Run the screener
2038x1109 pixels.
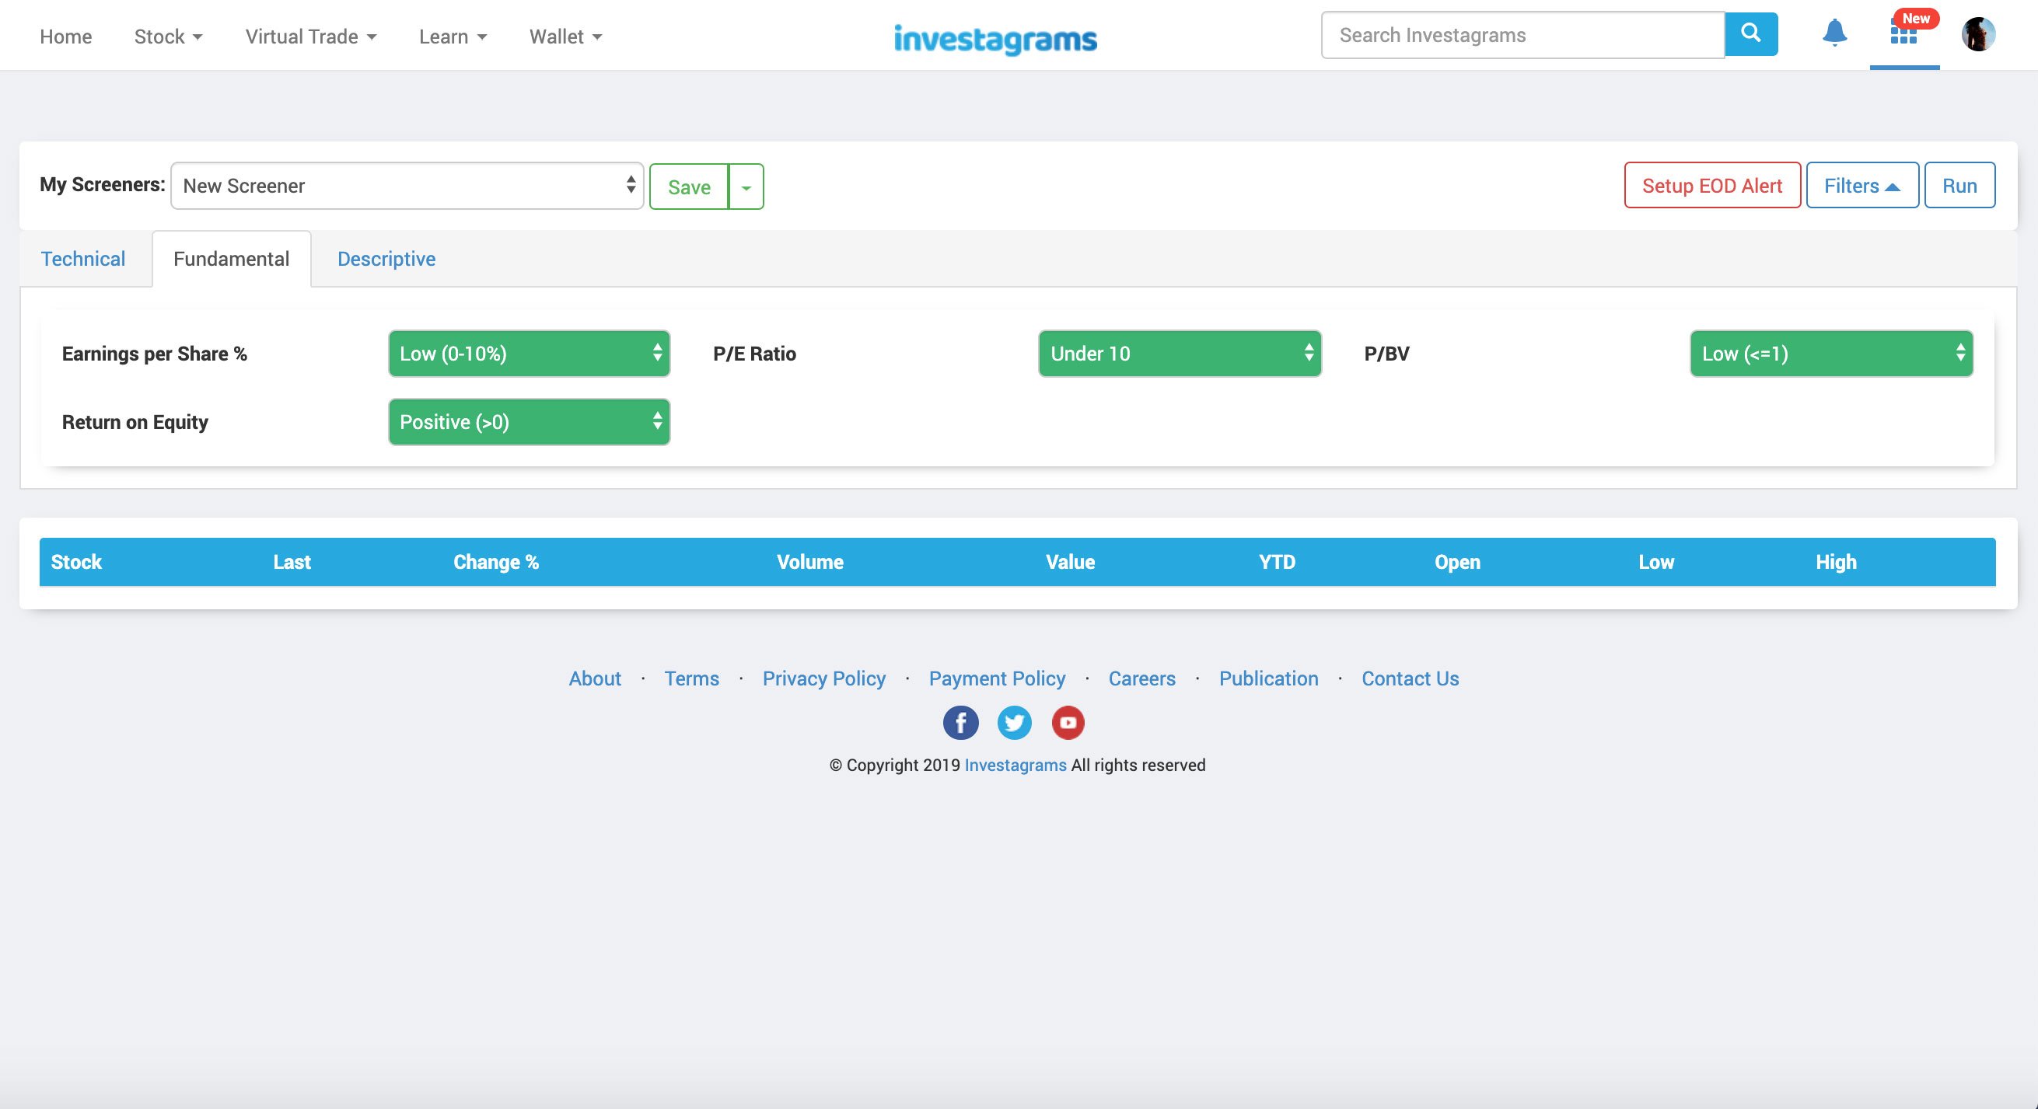[1959, 186]
